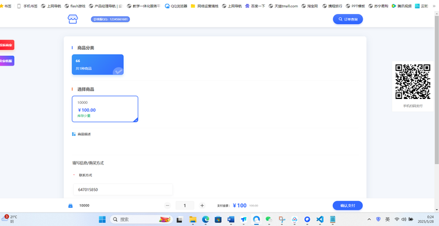Open File Explorer from the taskbar
Screen dimensions: 439x226
[x=193, y=219]
